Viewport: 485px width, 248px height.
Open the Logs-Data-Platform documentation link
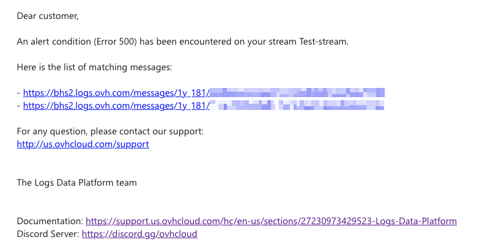tap(271, 221)
